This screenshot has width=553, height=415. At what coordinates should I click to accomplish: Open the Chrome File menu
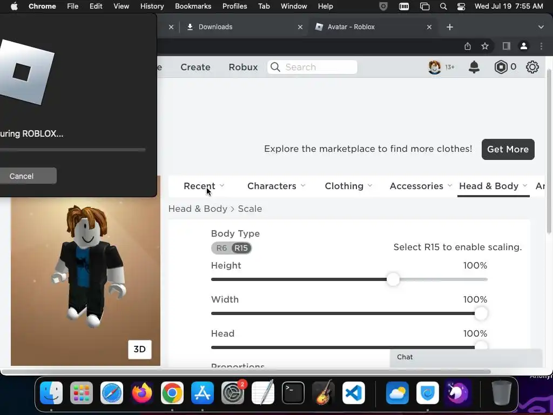pos(73,6)
